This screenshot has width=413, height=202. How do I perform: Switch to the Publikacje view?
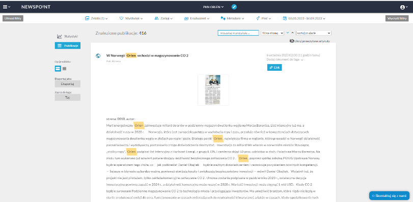point(68,45)
